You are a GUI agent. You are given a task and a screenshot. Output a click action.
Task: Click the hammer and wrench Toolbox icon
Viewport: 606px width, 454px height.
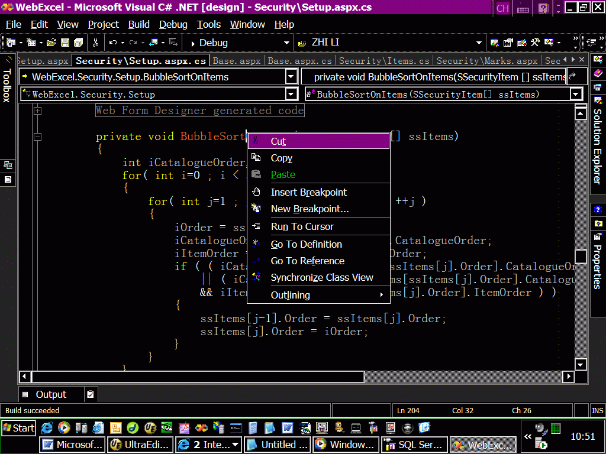tap(535, 43)
